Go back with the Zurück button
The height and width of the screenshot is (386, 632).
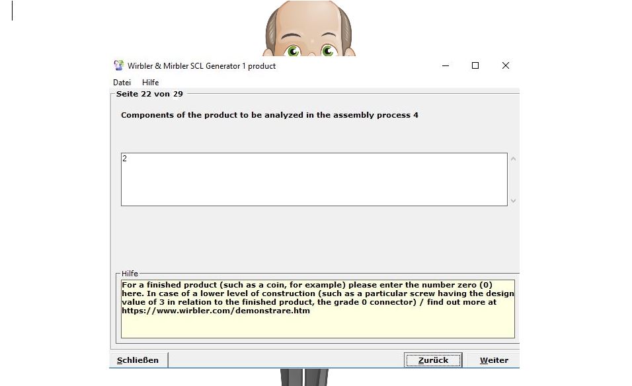433,360
